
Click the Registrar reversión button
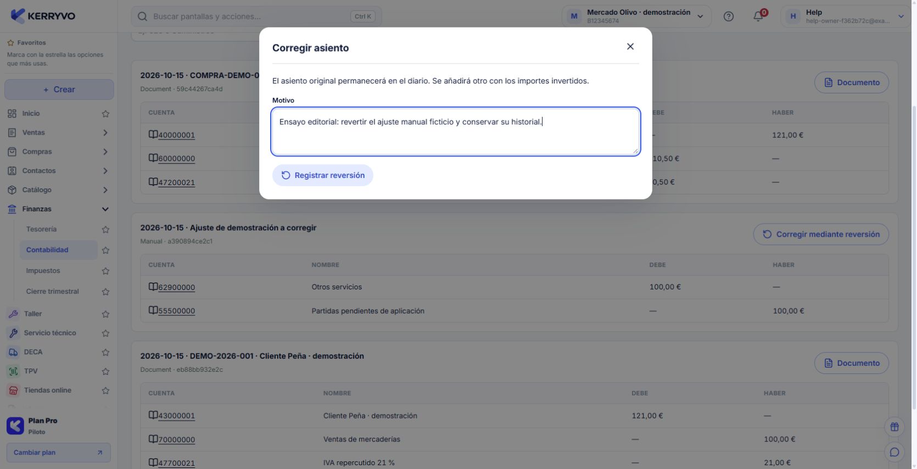tap(323, 175)
